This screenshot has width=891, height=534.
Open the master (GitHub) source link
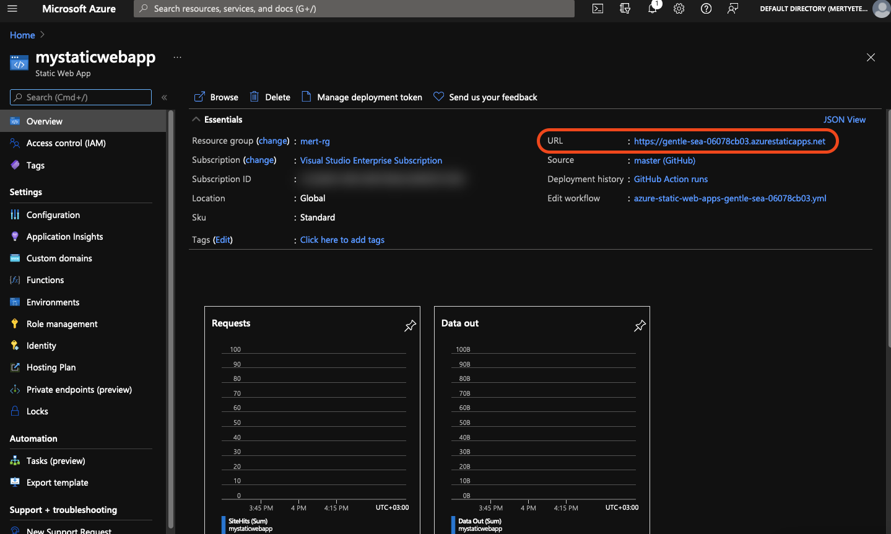click(664, 160)
